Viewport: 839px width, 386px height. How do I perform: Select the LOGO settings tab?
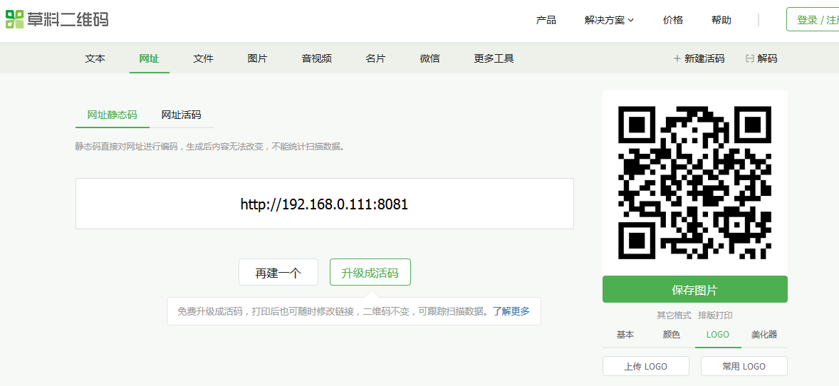click(717, 335)
